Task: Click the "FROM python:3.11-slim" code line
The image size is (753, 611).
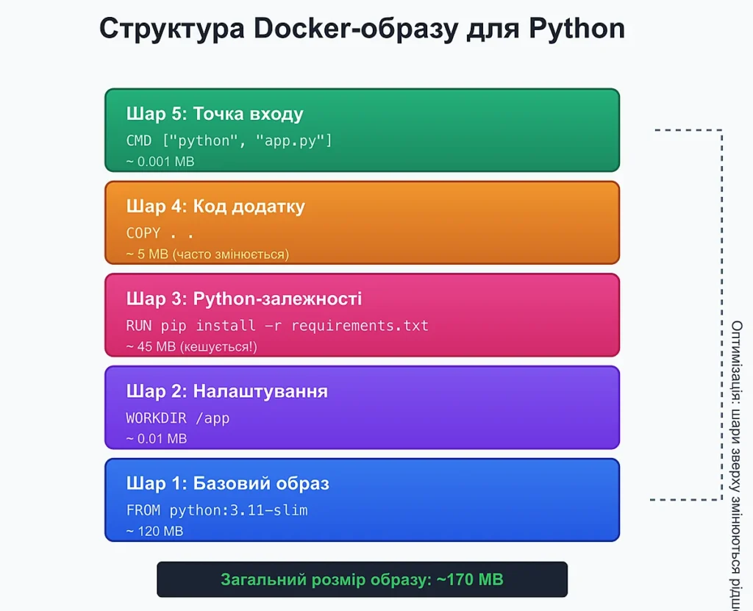Action: click(x=216, y=510)
